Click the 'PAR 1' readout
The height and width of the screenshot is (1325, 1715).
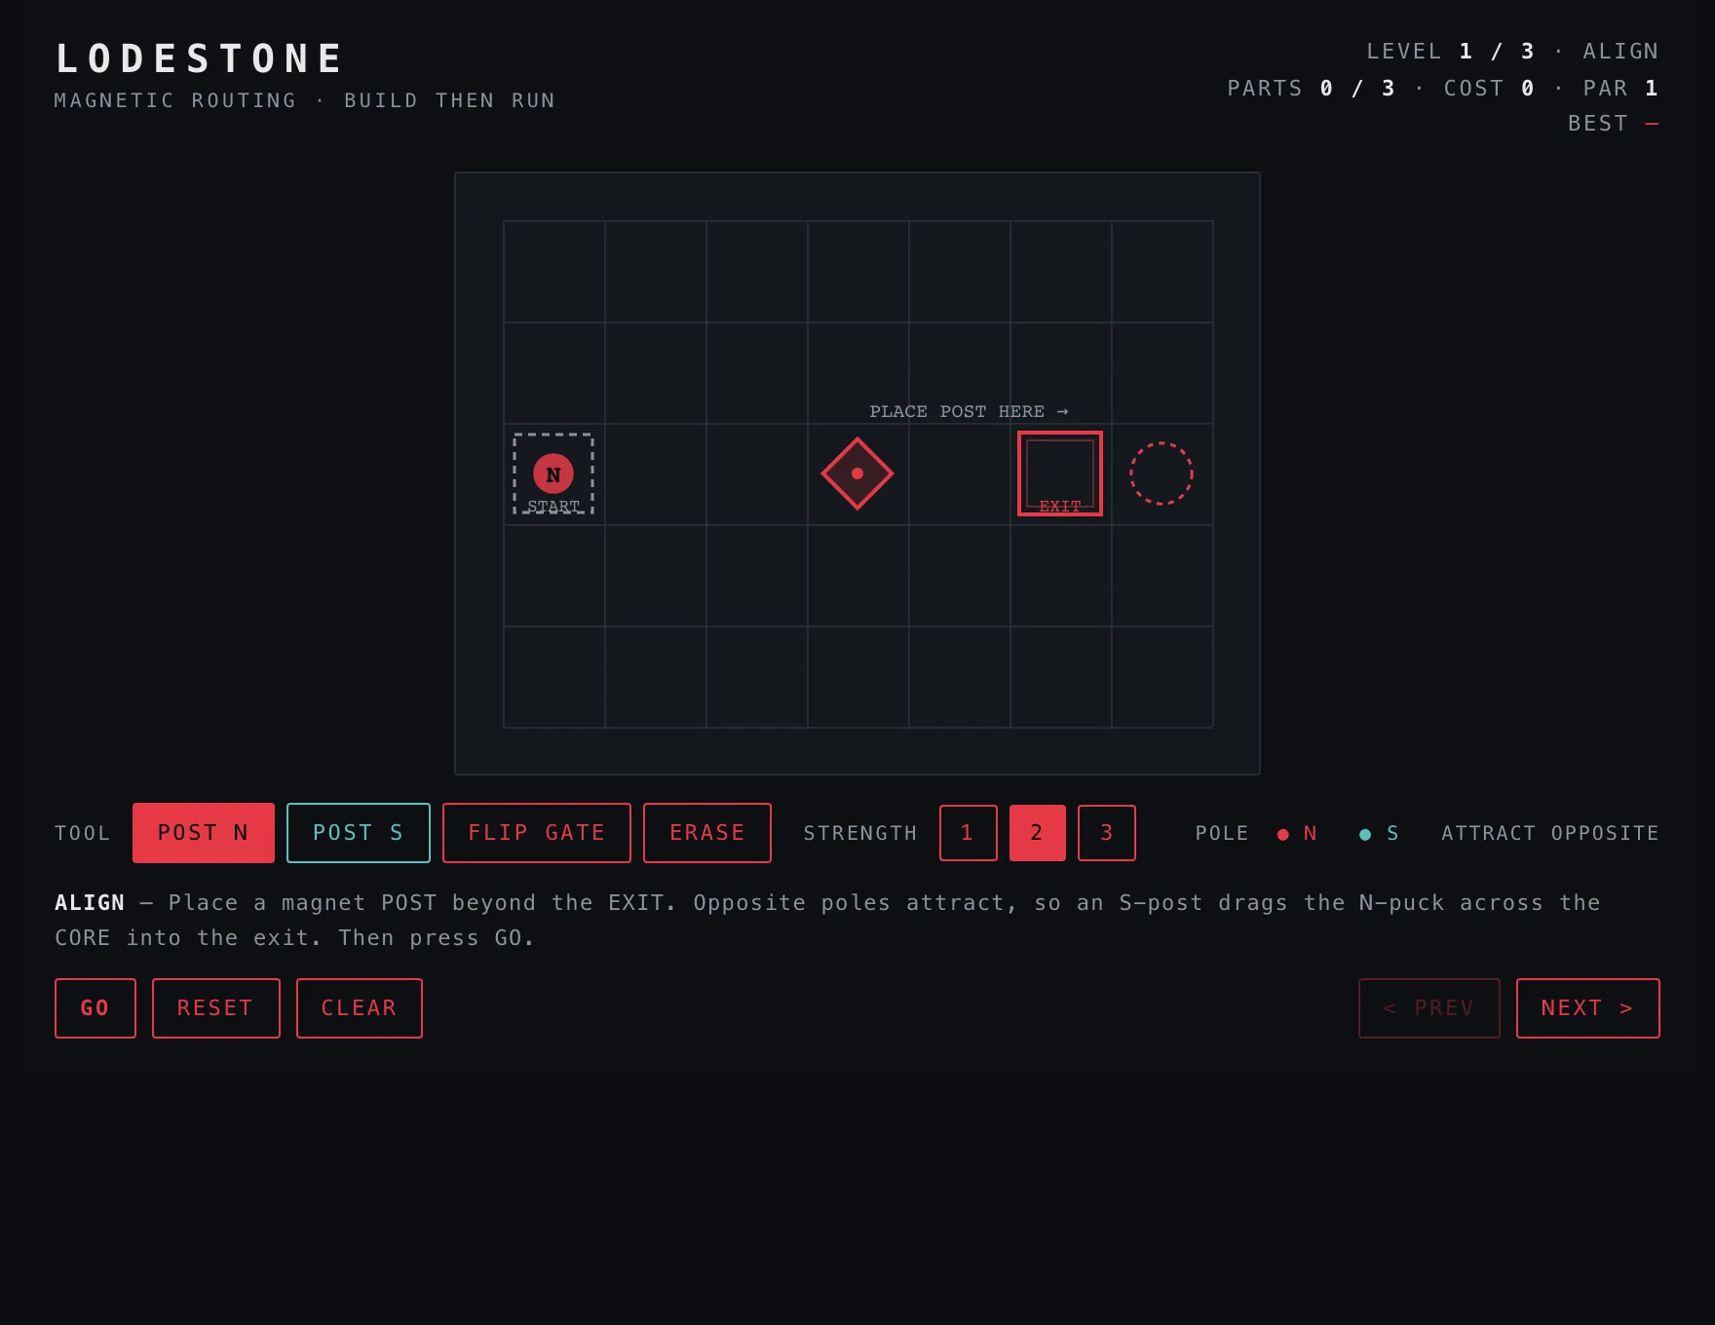1621,89
